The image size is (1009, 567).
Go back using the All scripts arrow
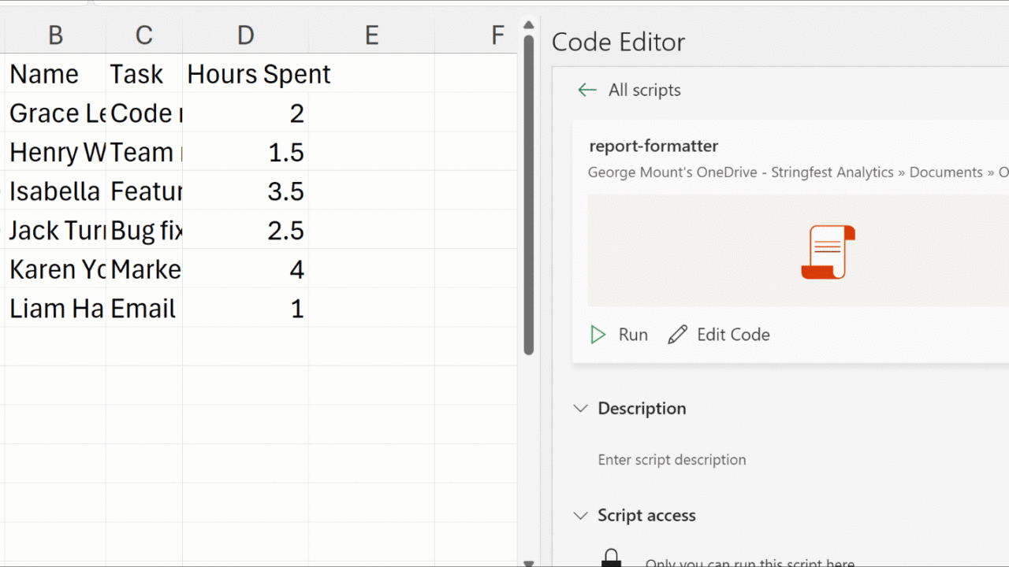[x=587, y=91]
